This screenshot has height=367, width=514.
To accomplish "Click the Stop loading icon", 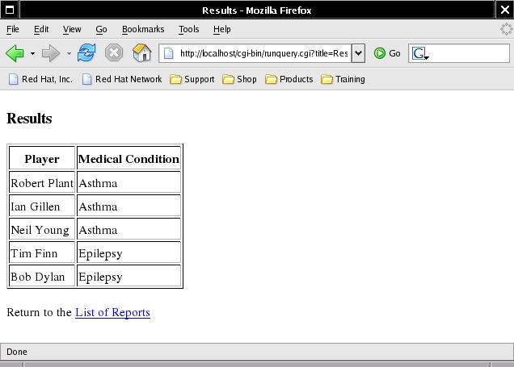I will (x=114, y=53).
